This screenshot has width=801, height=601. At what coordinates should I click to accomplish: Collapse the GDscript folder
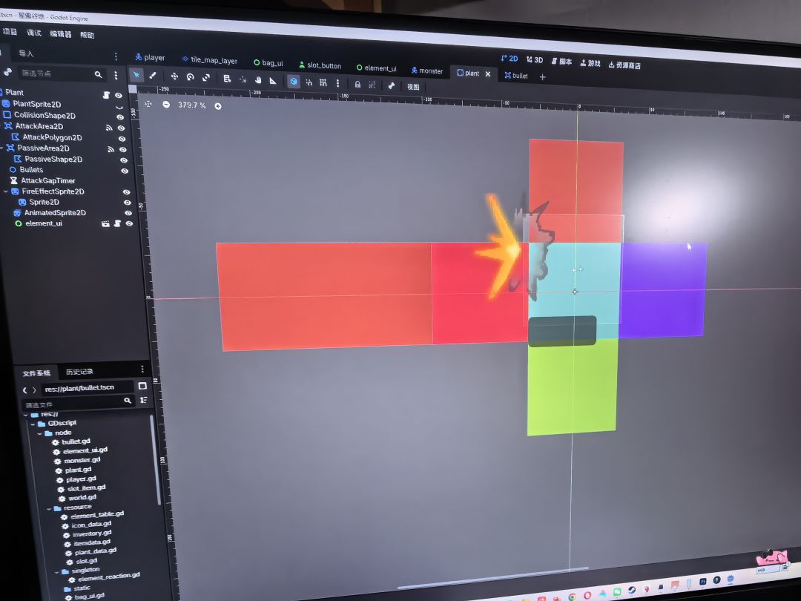click(x=33, y=424)
